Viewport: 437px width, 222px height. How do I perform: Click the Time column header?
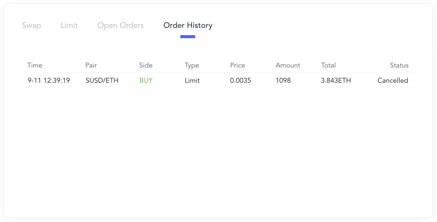tap(35, 65)
